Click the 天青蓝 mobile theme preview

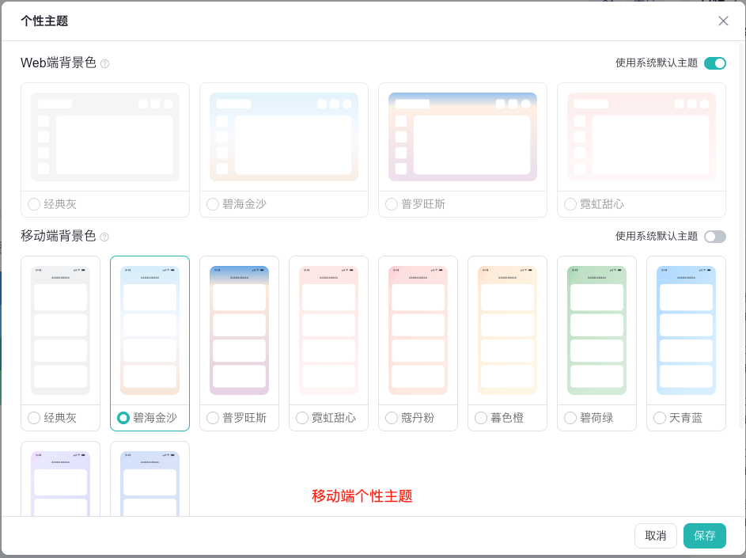pos(686,332)
